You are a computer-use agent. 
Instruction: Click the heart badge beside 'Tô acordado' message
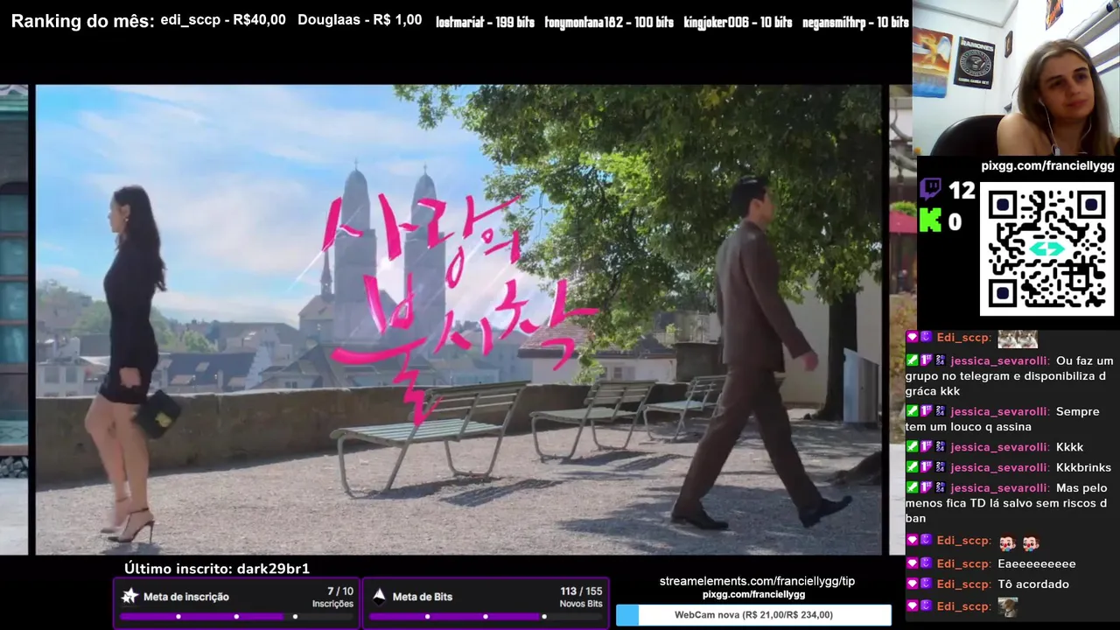(912, 584)
